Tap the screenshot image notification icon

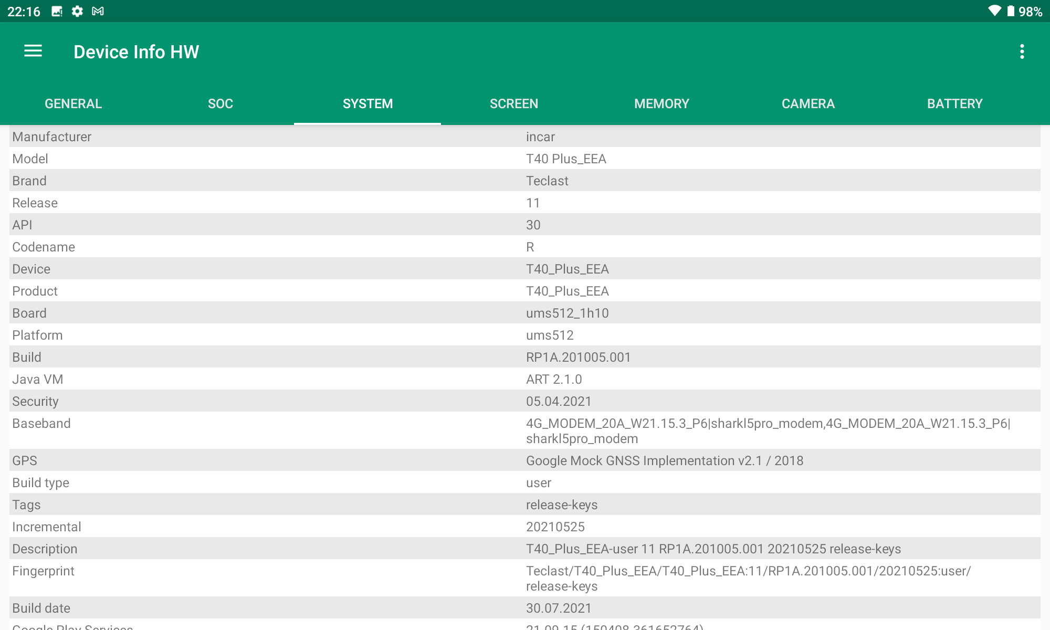57,11
